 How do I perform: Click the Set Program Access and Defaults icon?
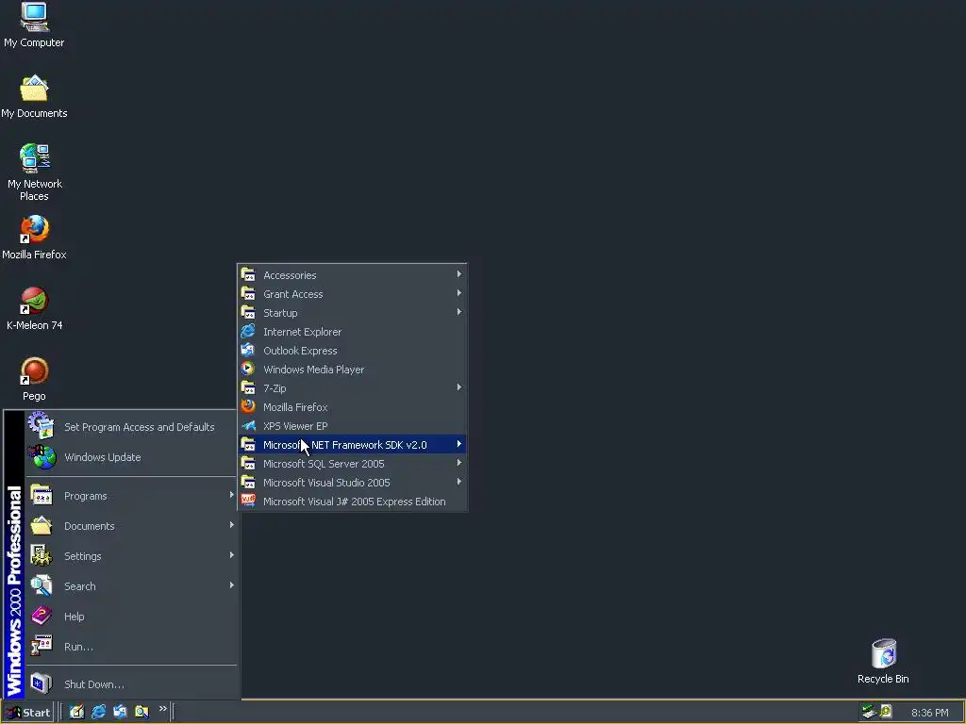[42, 426]
